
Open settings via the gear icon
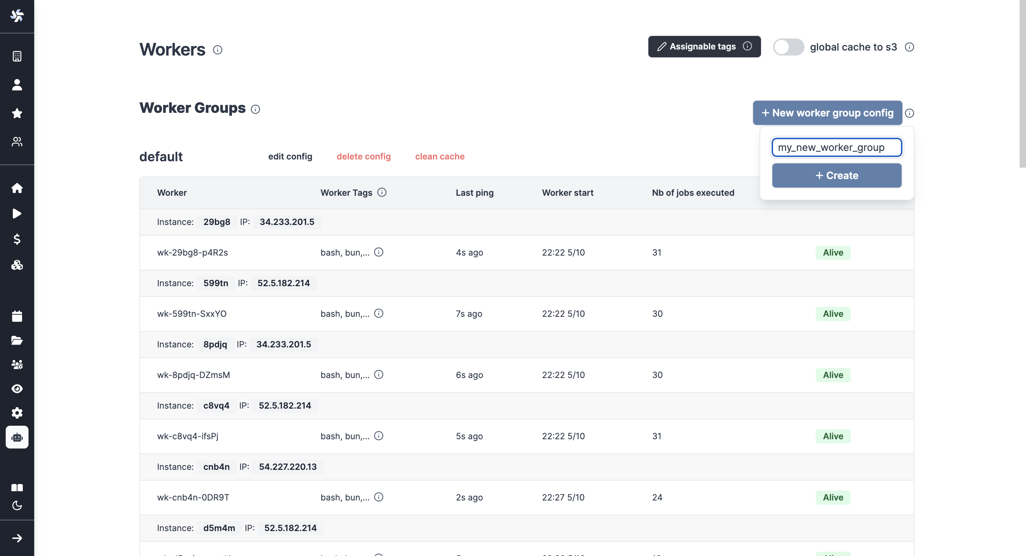coord(17,413)
